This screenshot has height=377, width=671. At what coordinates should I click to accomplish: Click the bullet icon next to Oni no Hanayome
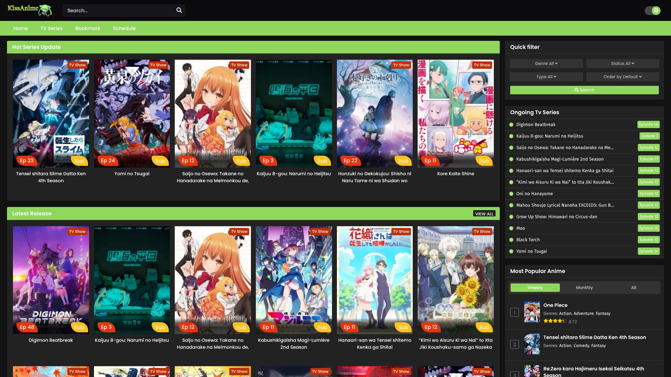[511, 194]
